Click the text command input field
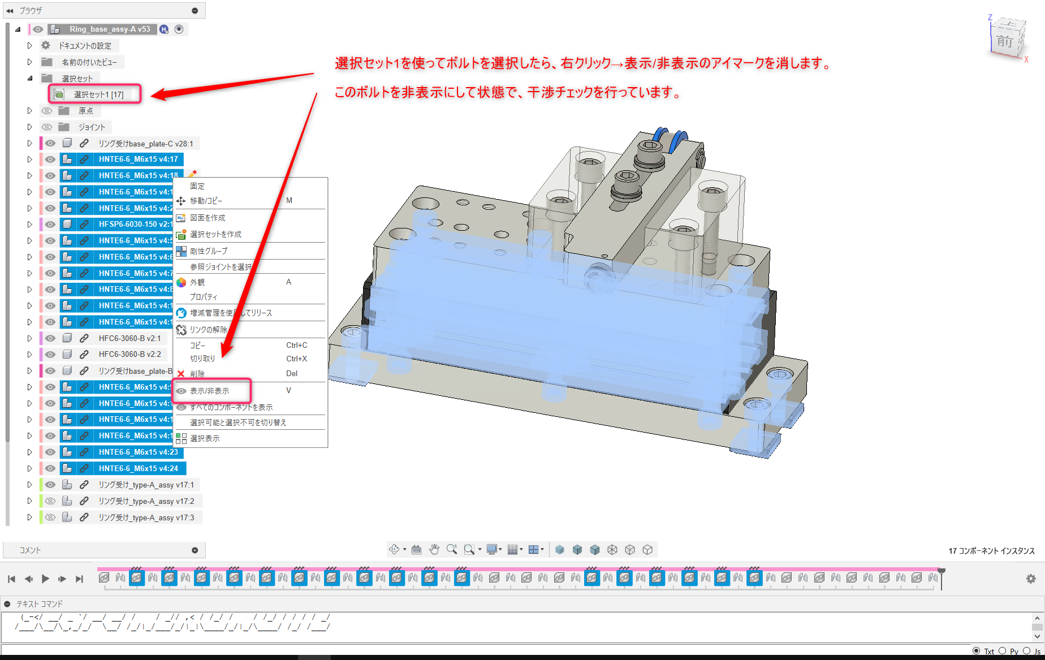This screenshot has height=660, width=1045. click(x=485, y=649)
